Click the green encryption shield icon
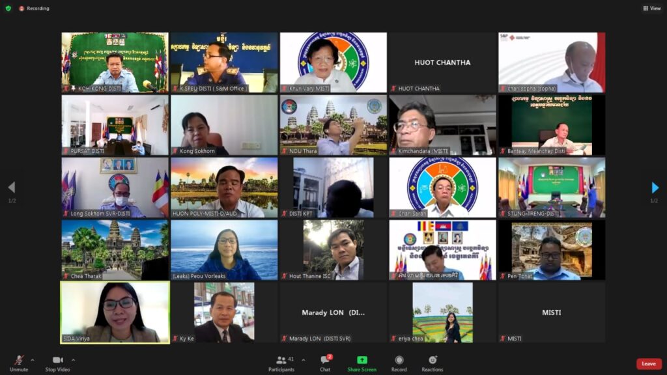 tap(8, 8)
